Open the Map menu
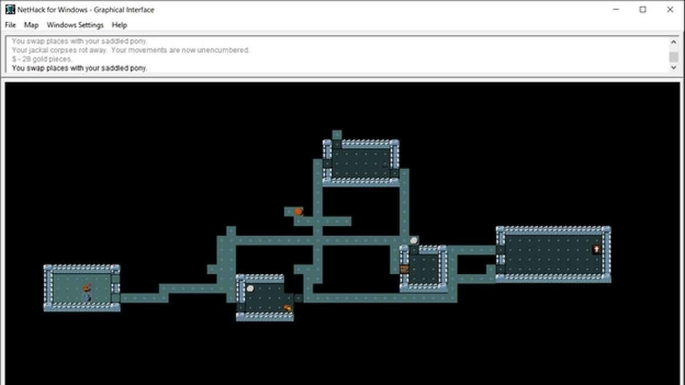Screen dimensions: 685x385 [31, 25]
